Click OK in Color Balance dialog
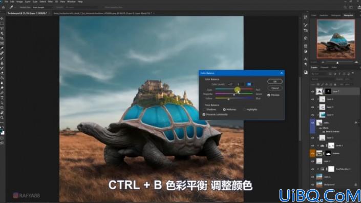Screen dimensions: 361x203 275,82
